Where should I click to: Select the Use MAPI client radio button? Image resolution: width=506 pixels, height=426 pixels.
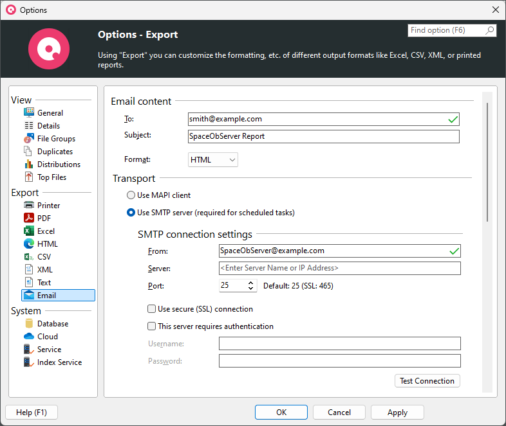(131, 195)
